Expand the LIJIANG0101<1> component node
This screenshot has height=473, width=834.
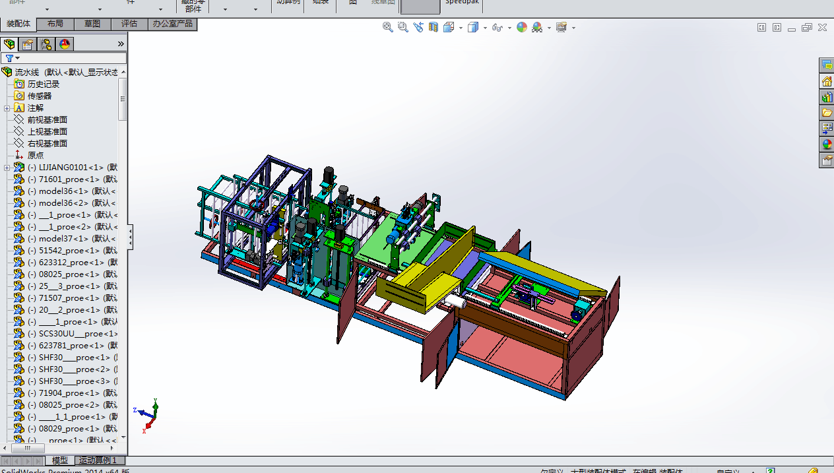(7, 168)
